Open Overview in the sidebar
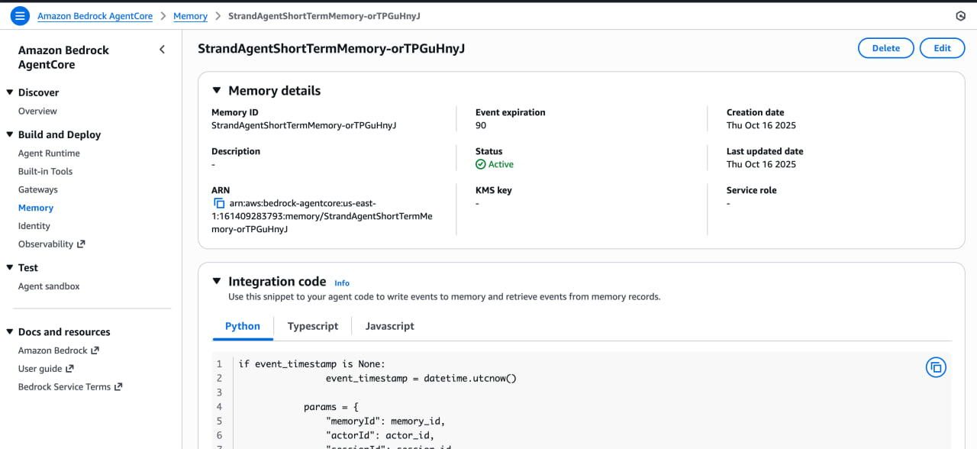Image resolution: width=977 pixels, height=449 pixels. [37, 111]
